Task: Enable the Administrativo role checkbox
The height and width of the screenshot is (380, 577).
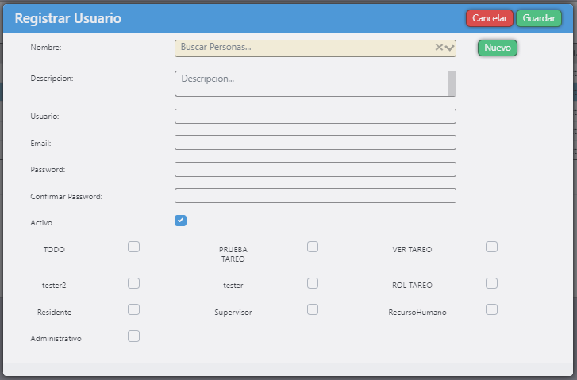Action: 133,336
